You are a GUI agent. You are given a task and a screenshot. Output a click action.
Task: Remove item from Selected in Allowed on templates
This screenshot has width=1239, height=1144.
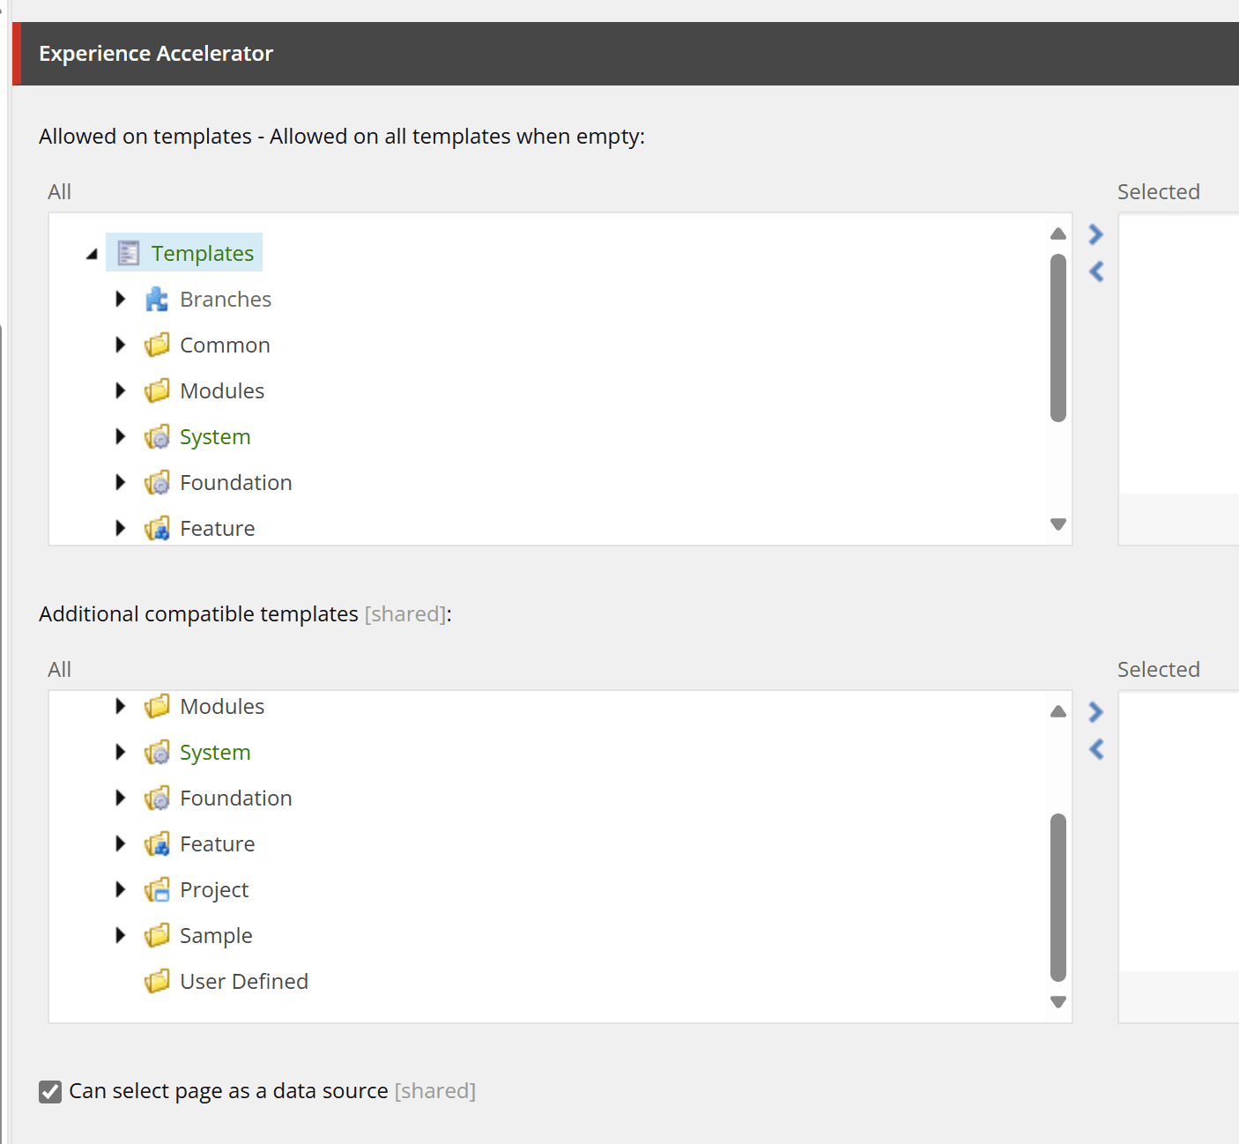coord(1095,271)
